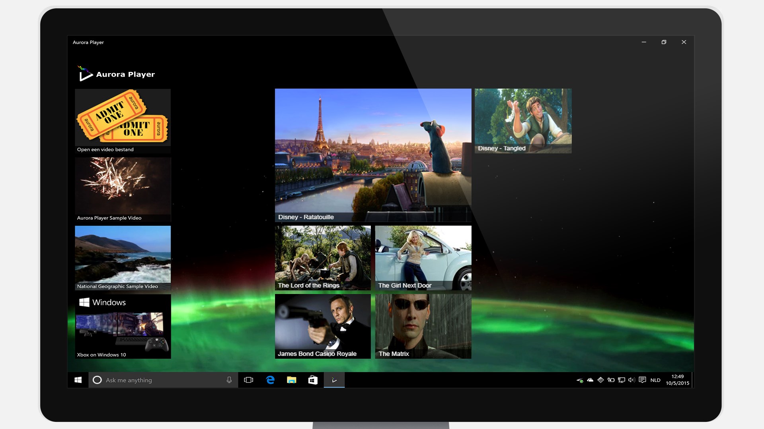764x429 pixels.
Task: Close the Aurora Player window
Action: 684,42
